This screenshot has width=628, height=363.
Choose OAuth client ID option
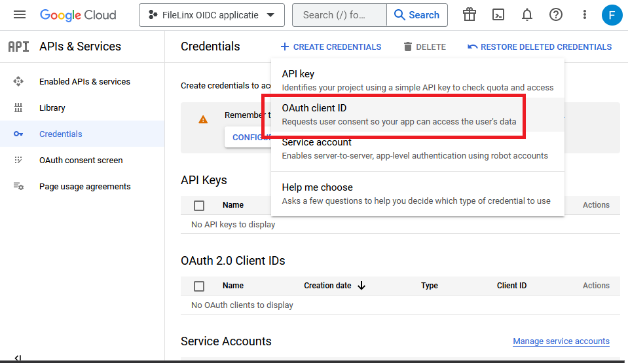[x=418, y=115]
